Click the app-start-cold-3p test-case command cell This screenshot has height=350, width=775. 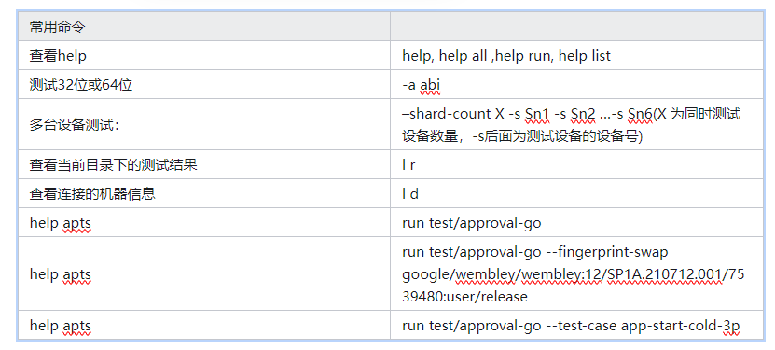click(x=576, y=326)
